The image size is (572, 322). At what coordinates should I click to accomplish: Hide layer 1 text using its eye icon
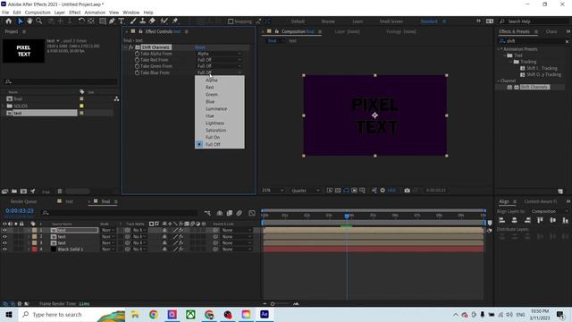(4, 231)
